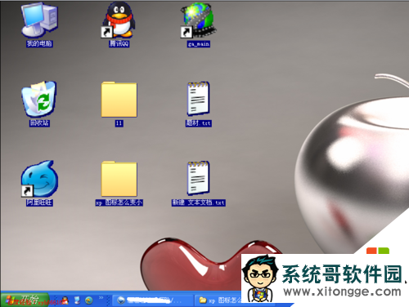Click the ga_main label text

click(199, 44)
